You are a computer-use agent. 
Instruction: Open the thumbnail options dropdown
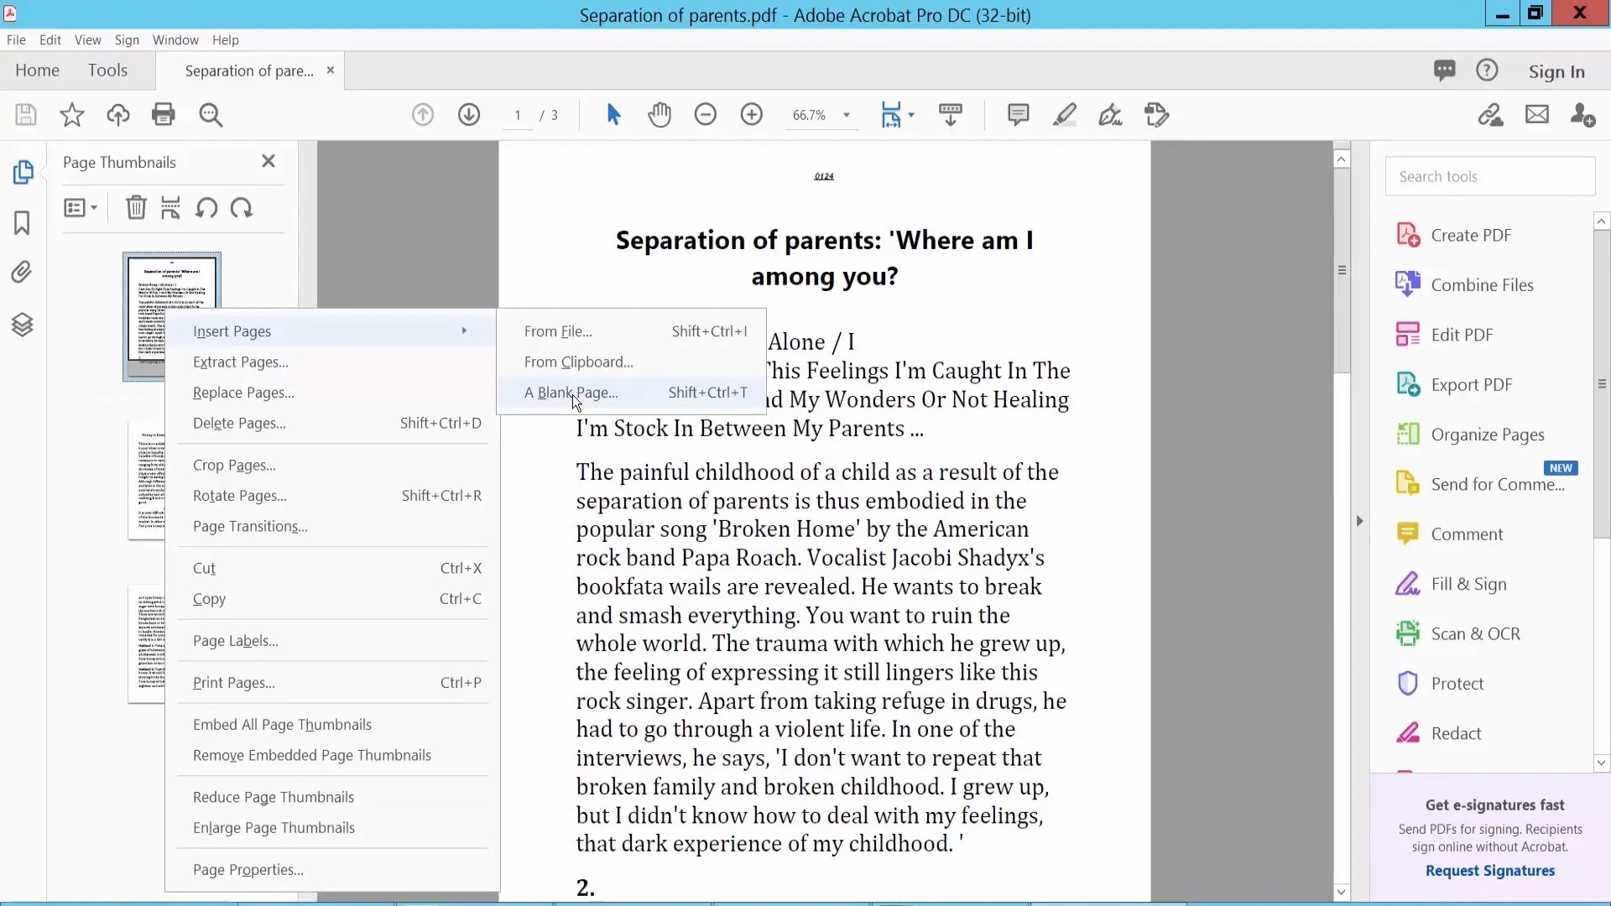81,207
